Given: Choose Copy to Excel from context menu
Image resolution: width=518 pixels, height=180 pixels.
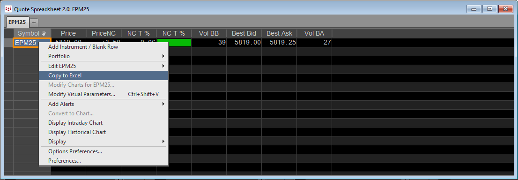Looking at the screenshot, I should [x=104, y=75].
